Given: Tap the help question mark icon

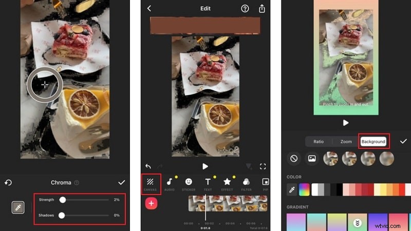Looking at the screenshot, I should click(245, 9).
